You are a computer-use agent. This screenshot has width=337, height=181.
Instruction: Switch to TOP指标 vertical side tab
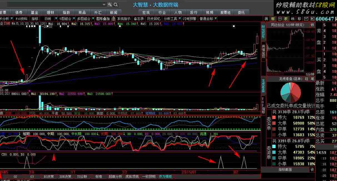[263, 106]
